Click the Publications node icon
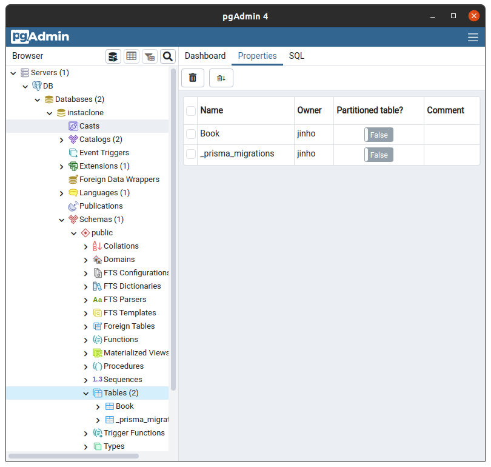The image size is (491, 467). pyautogui.click(x=73, y=206)
